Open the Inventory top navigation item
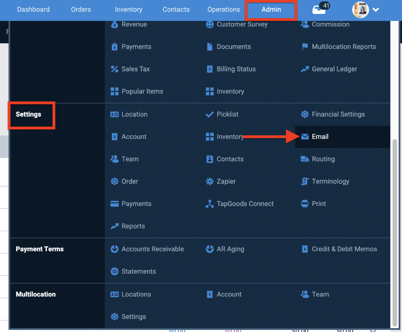Screen dimensions: 402x332 [129, 9]
